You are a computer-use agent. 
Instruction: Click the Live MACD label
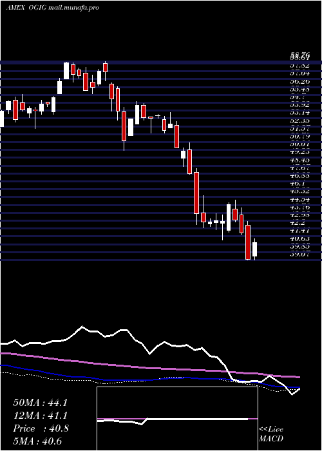click(x=271, y=434)
